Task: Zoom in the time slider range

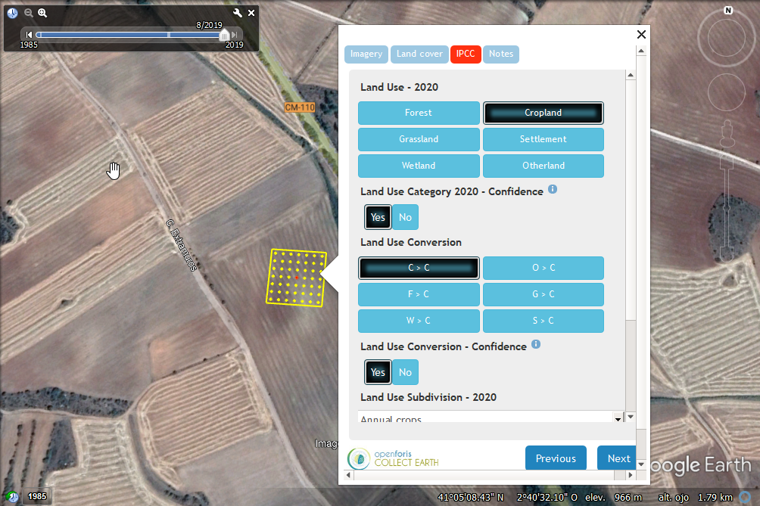Action: pos(42,13)
